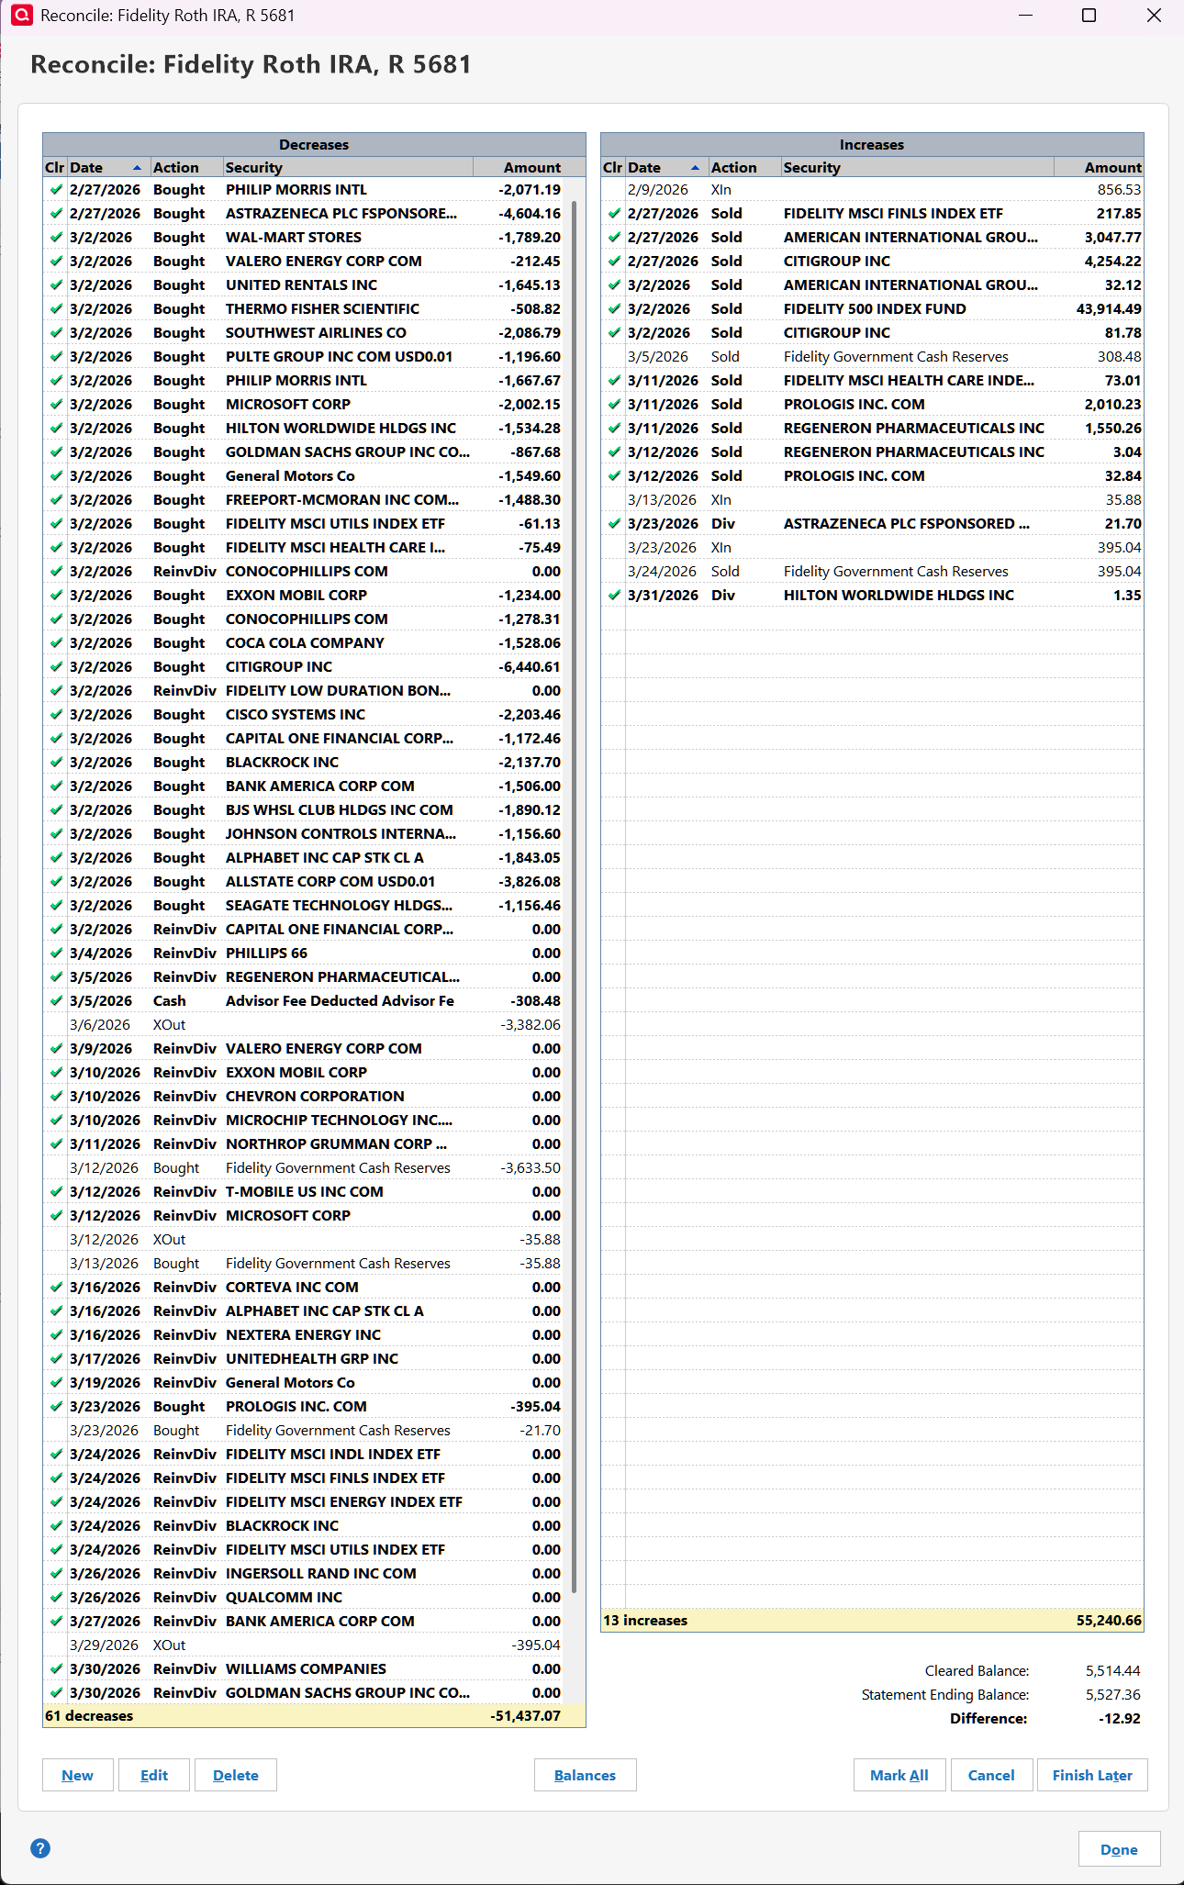Sort Increases by Security column header

(918, 167)
